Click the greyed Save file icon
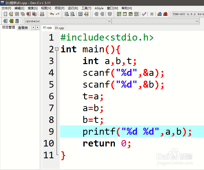The width and height of the screenshot is (204, 170). [x=17, y=14]
